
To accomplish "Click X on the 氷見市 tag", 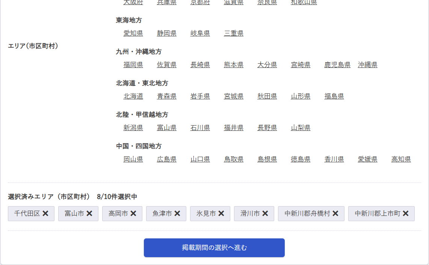I will [x=221, y=213].
